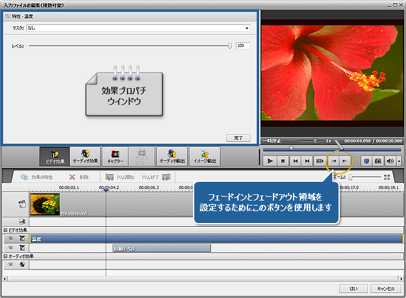Click the 完了 button in effect properties
406x298 pixels.
237,137
